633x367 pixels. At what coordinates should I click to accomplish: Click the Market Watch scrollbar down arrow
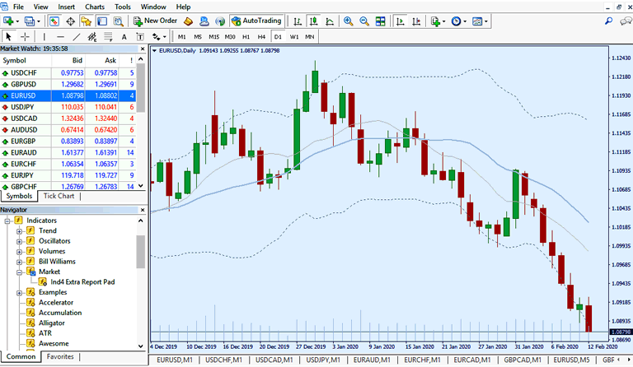click(x=141, y=186)
